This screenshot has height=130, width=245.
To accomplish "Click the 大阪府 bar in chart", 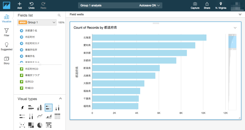I will click(x=118, y=83).
